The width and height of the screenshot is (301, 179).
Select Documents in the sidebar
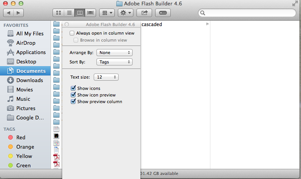coord(25,71)
